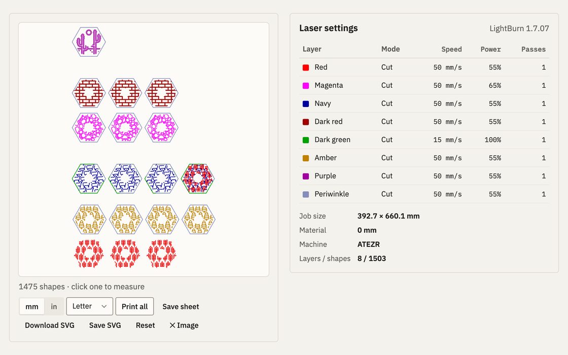
Task: Click the job size '392.7 × 660.1 mm'
Action: tap(388, 216)
